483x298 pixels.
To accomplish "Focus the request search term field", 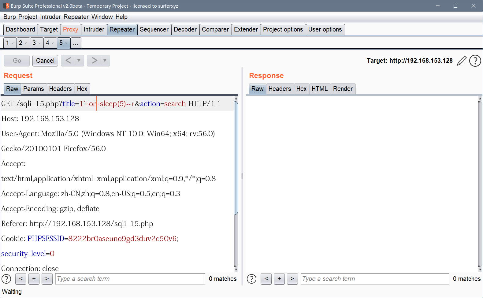I will (130, 279).
